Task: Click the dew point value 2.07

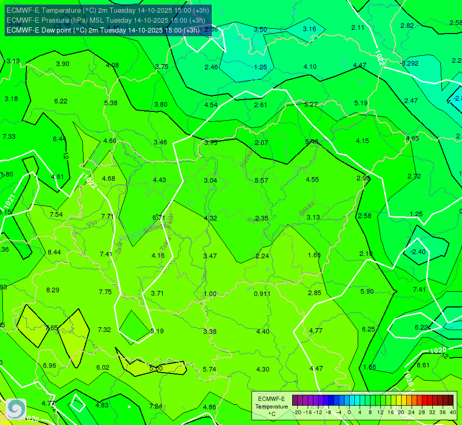Action: tap(261, 143)
